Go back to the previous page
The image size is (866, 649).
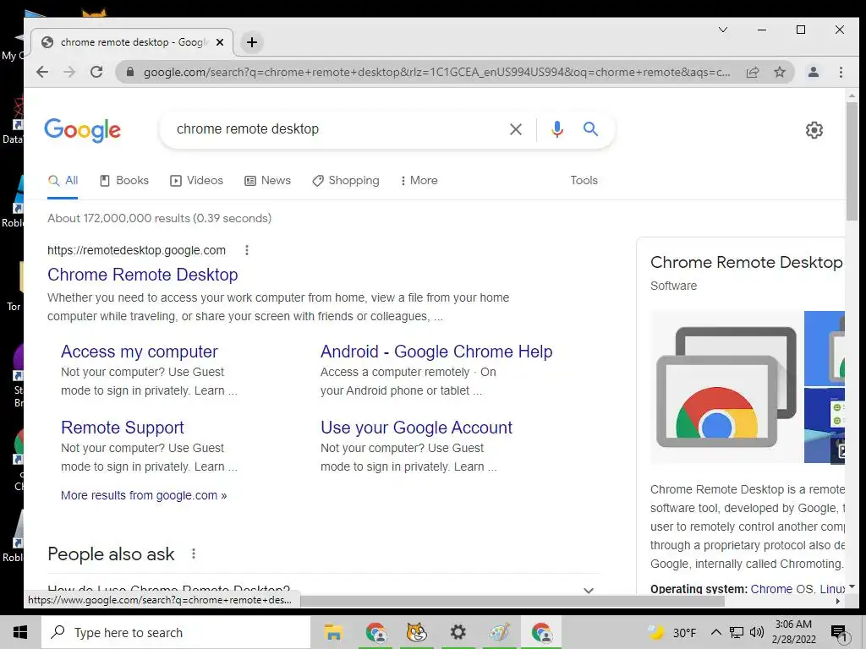point(42,72)
